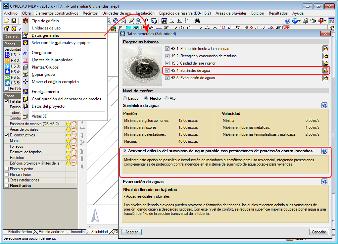Open the Resultados menu

(x=278, y=13)
